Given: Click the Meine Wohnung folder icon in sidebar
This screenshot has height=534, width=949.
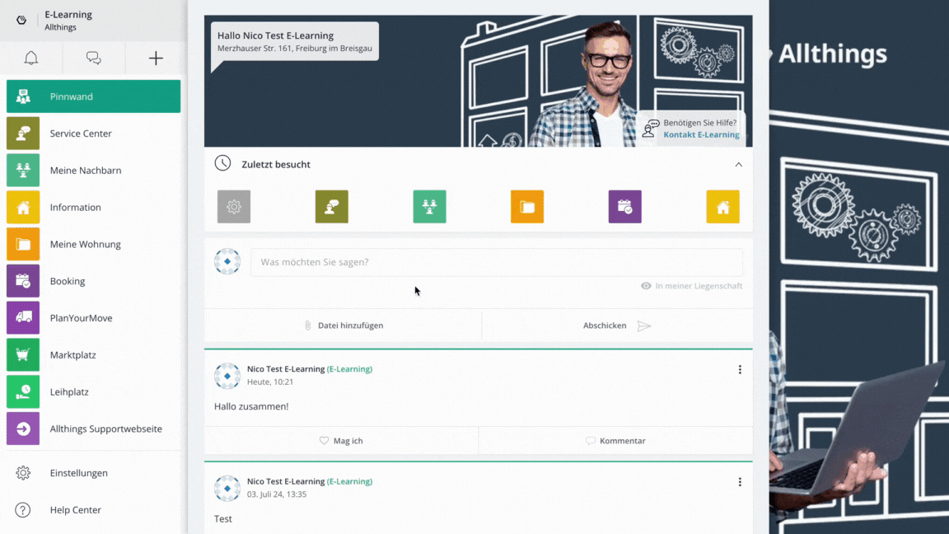Looking at the screenshot, I should pos(23,244).
